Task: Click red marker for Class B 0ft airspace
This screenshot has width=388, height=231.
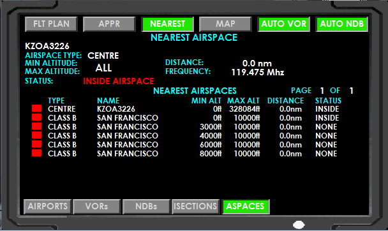Action: click(x=36, y=117)
